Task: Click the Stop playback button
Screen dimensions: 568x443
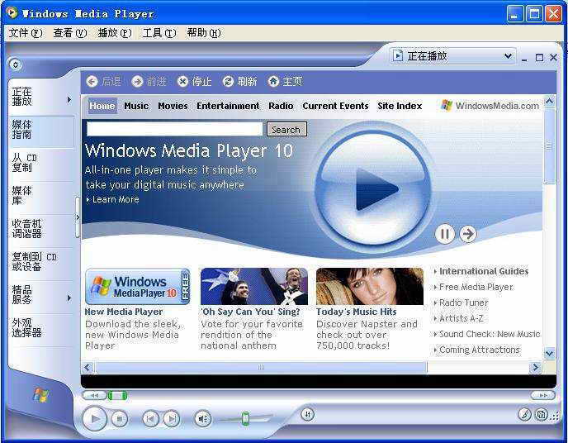Action: click(120, 419)
